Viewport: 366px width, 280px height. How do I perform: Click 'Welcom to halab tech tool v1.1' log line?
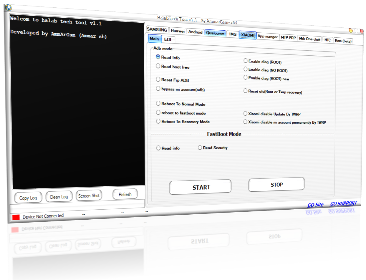pyautogui.click(x=56, y=21)
